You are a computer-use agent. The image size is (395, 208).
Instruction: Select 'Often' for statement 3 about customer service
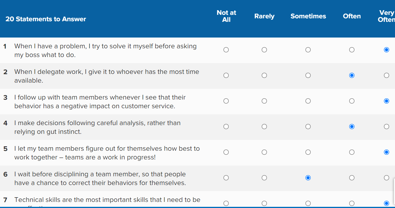[x=352, y=101]
